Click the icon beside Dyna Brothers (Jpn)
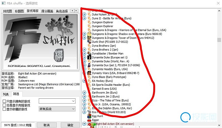This screenshot has height=128, width=222. click(89, 46)
